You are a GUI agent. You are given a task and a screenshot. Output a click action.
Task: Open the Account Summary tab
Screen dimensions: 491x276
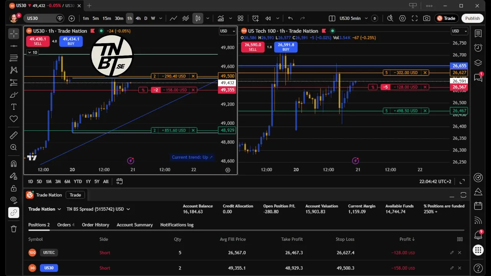[x=135, y=225]
